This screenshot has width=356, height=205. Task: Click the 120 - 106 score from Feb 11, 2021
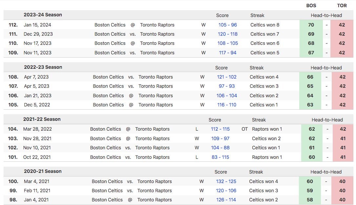point(226,191)
